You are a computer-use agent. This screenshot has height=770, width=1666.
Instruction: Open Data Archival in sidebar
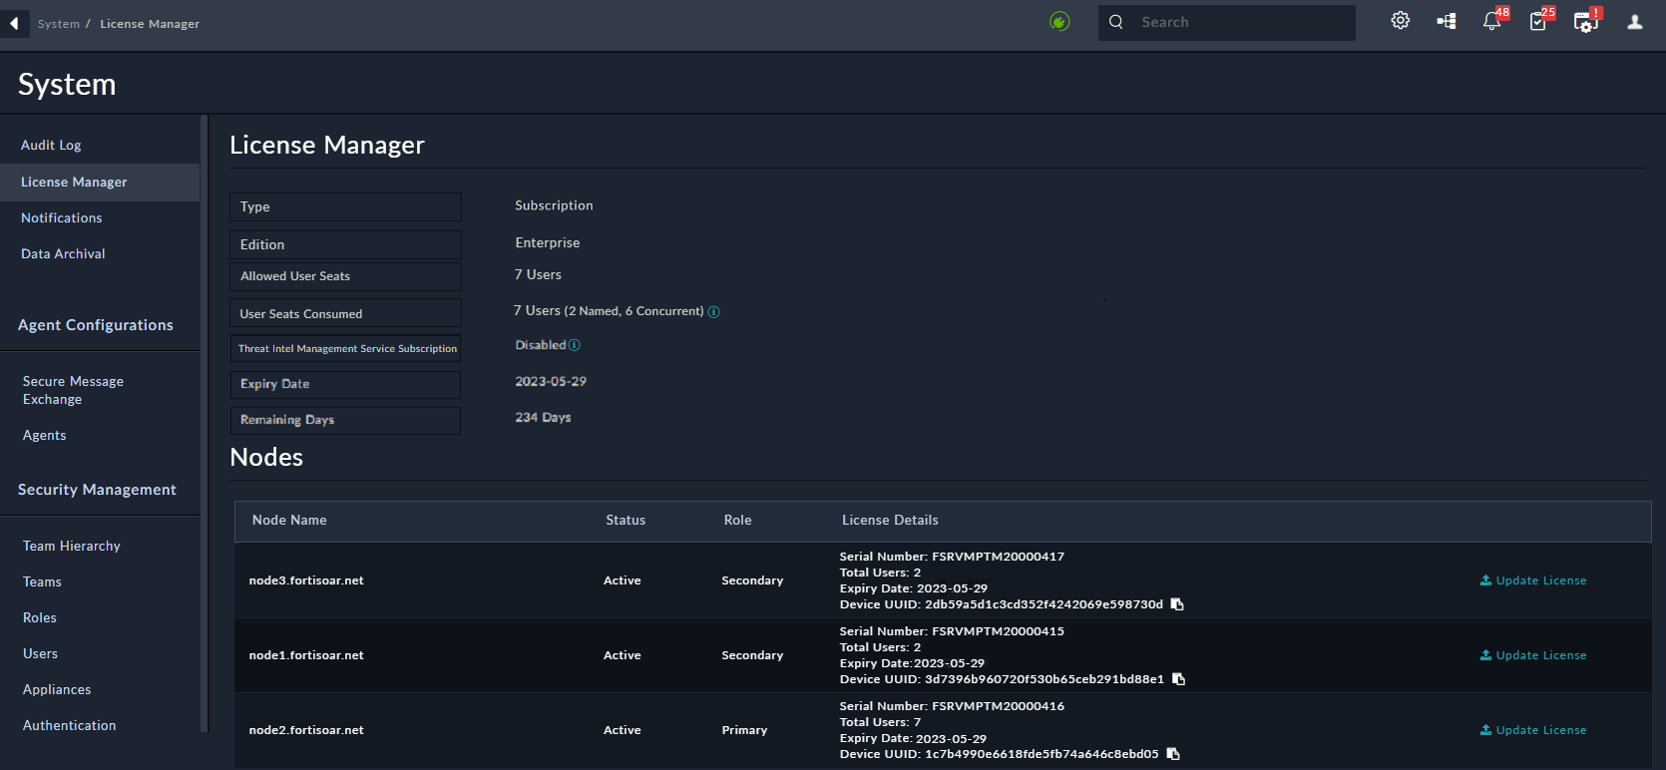pyautogui.click(x=63, y=254)
